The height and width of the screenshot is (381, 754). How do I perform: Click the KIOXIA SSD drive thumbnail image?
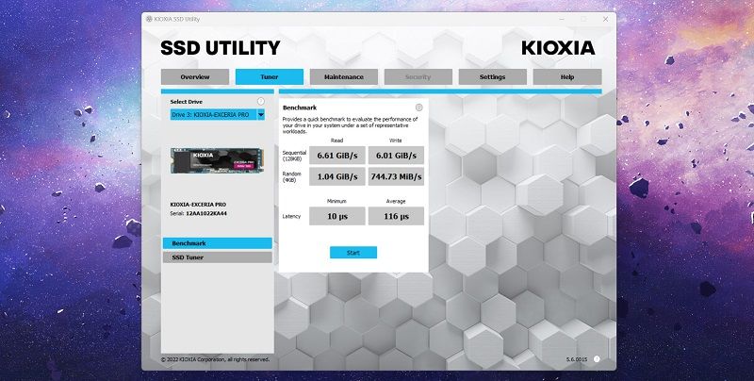[217, 160]
